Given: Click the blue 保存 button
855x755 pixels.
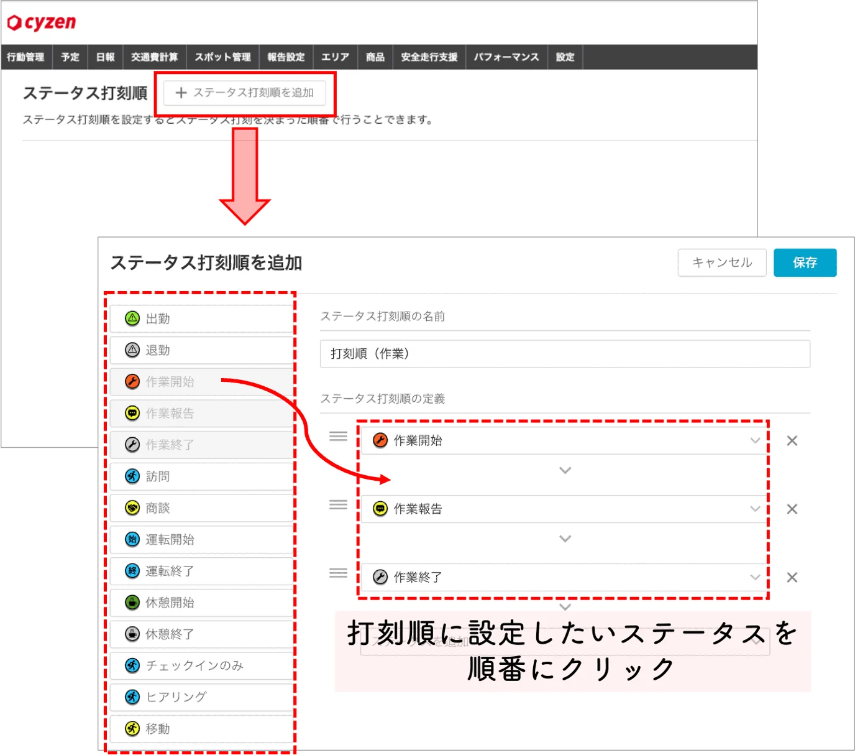Looking at the screenshot, I should click(x=805, y=262).
